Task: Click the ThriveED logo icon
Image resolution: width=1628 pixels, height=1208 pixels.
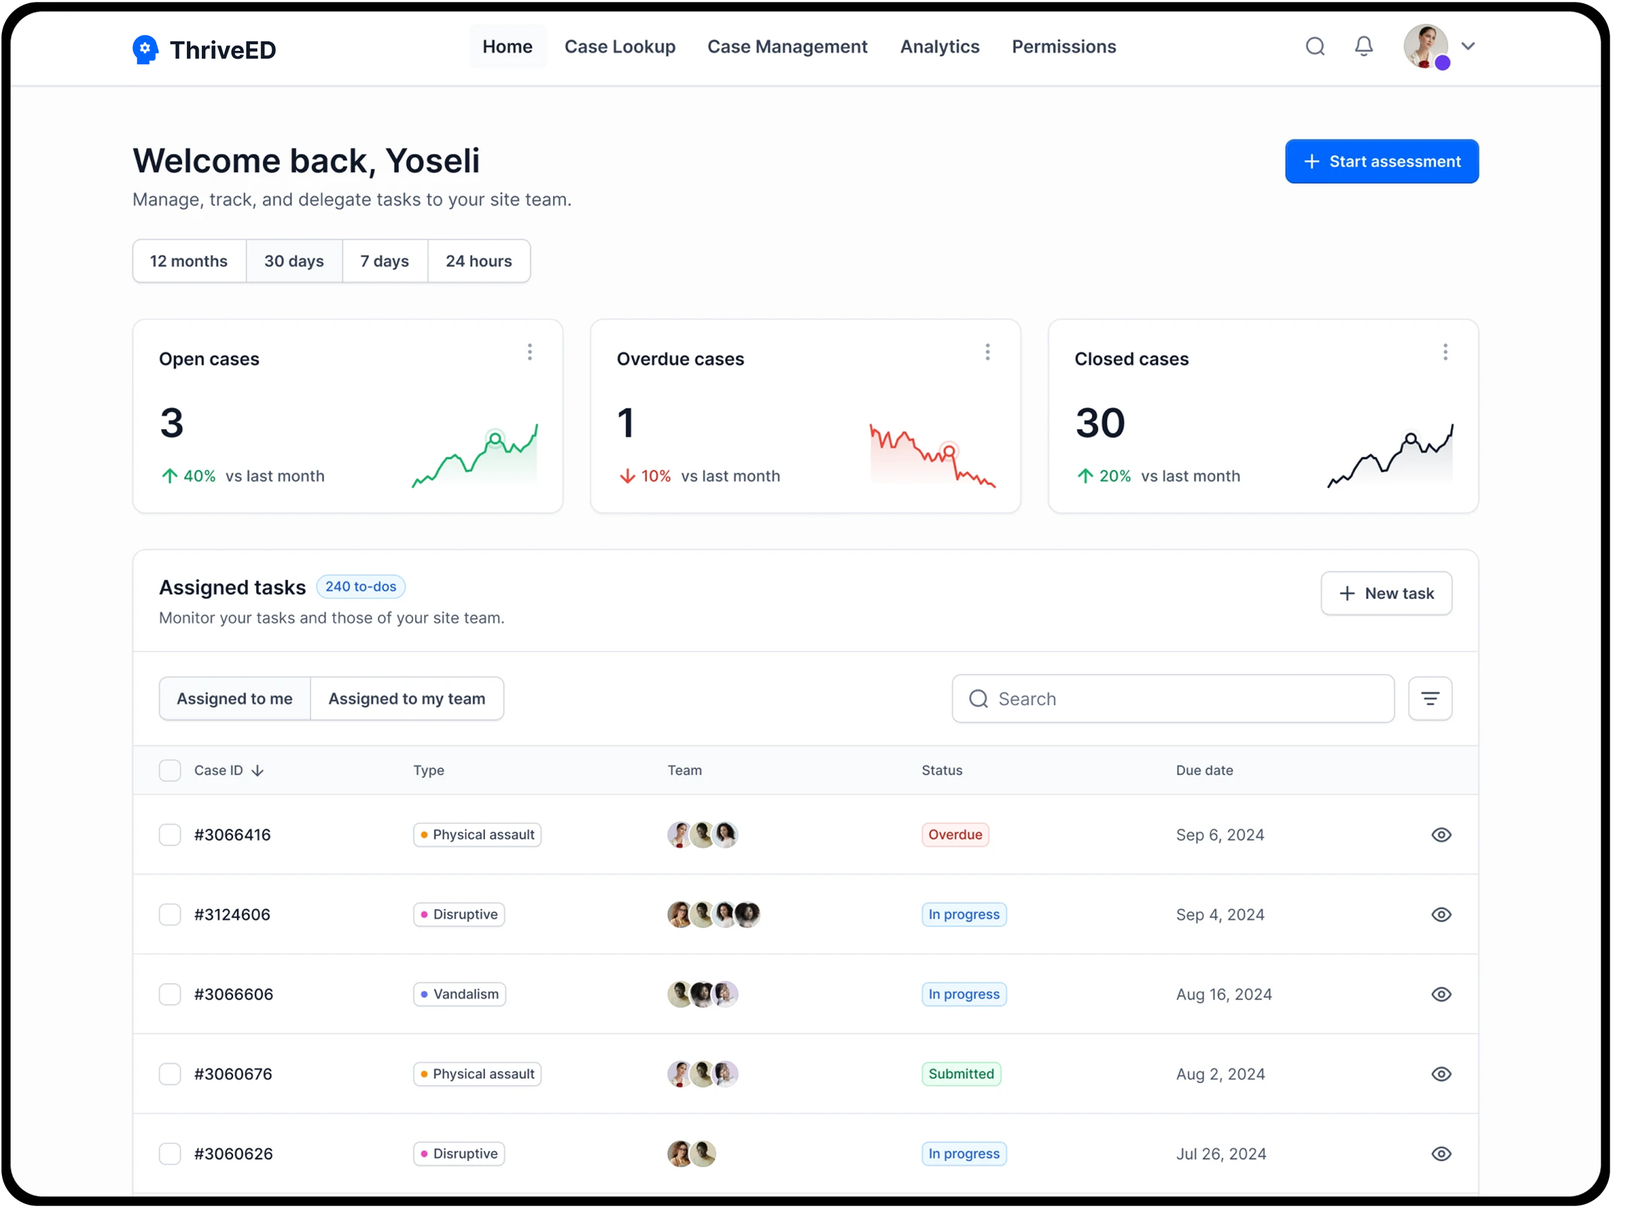Action: (145, 49)
